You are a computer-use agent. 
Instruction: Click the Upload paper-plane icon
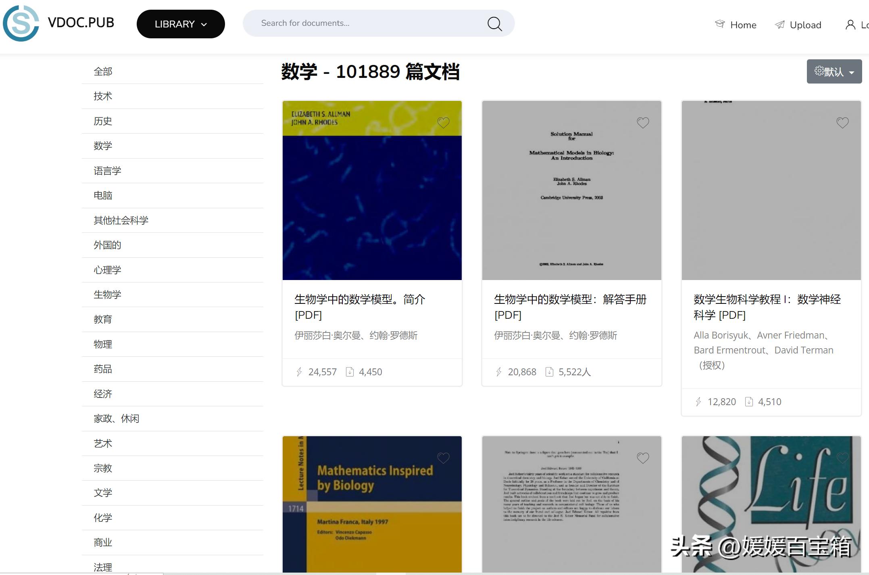(x=779, y=24)
